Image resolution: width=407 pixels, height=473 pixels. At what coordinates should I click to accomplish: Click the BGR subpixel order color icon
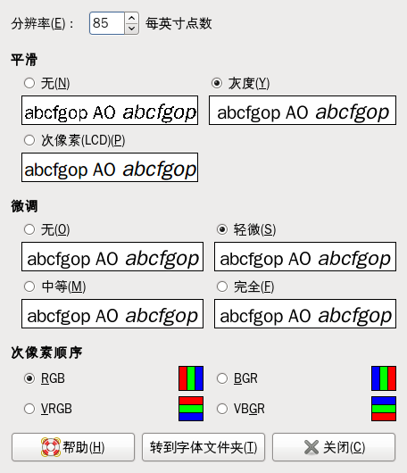pyautogui.click(x=384, y=378)
